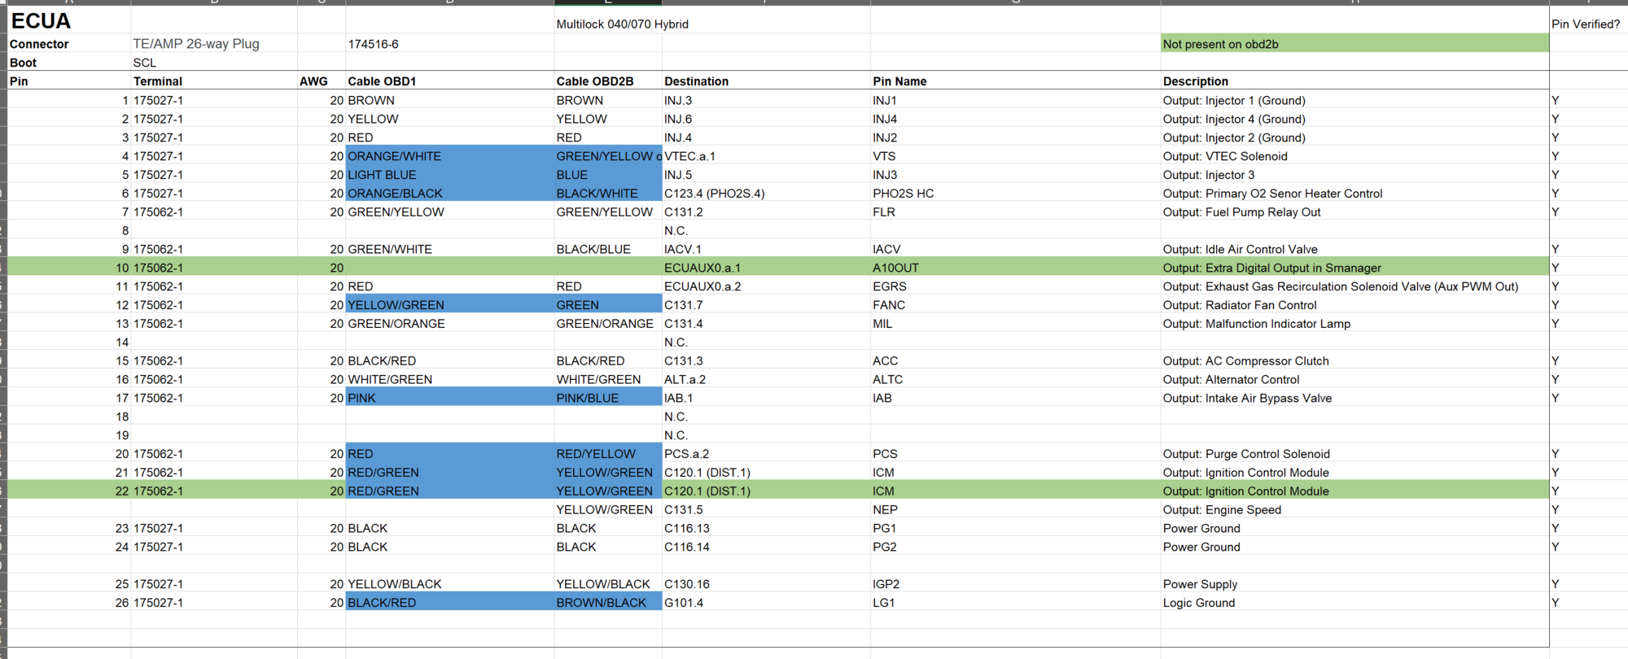Image resolution: width=1628 pixels, height=659 pixels.
Task: Click the "Output: Engine Speed" description cell
Action: (1222, 510)
